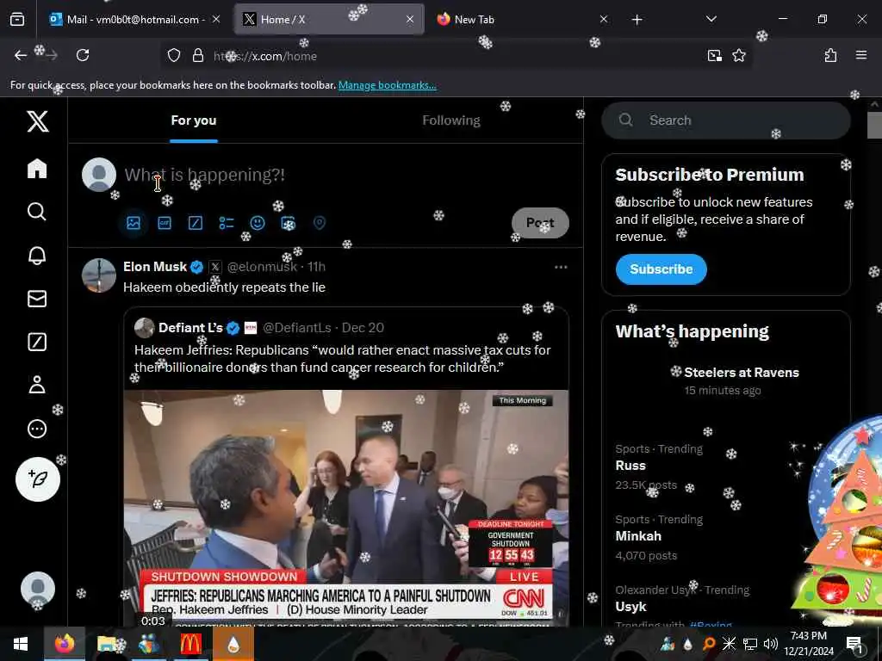Click the Firefox shield tracking protection icon
This screenshot has height=661, width=882.
[x=174, y=56]
